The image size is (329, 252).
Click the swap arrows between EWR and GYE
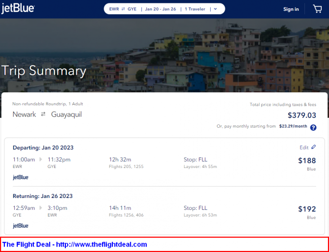(x=123, y=9)
